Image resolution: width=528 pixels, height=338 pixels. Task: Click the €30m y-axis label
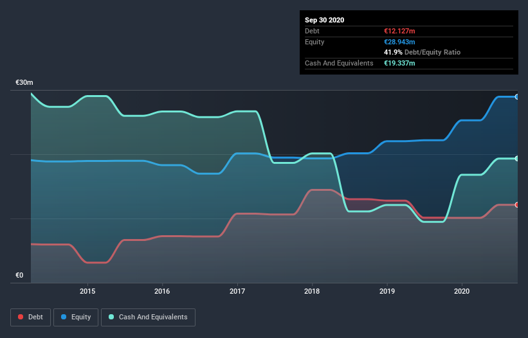24,83
